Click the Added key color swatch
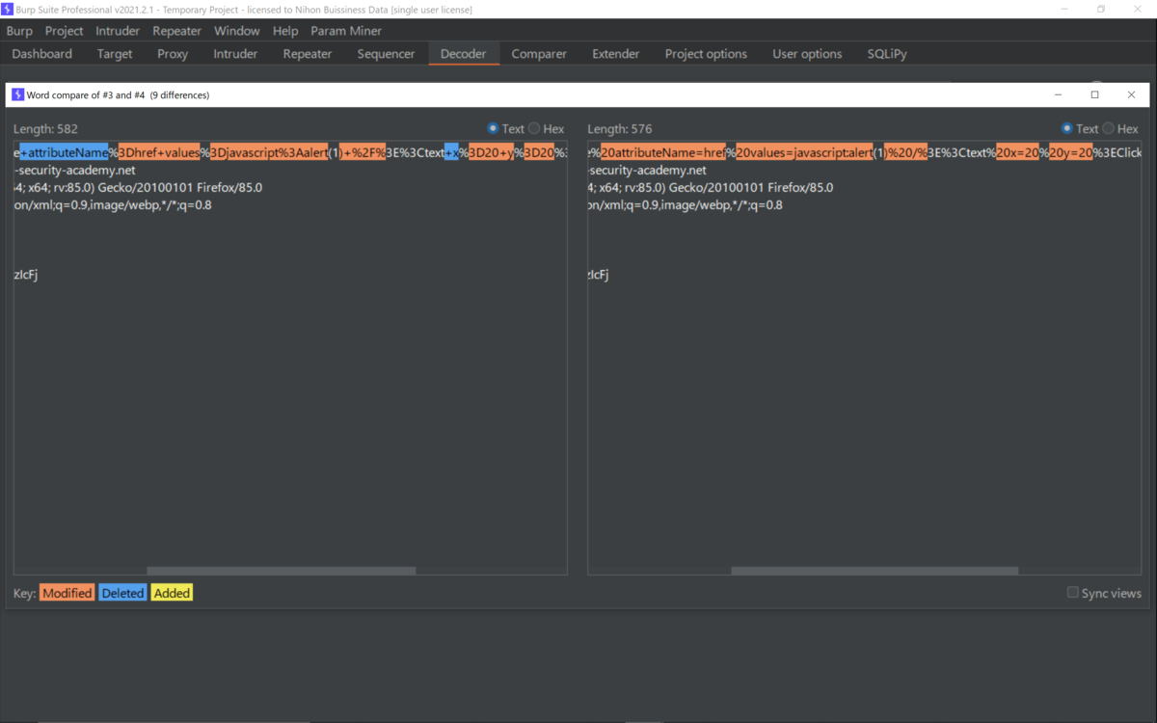 pyautogui.click(x=172, y=593)
